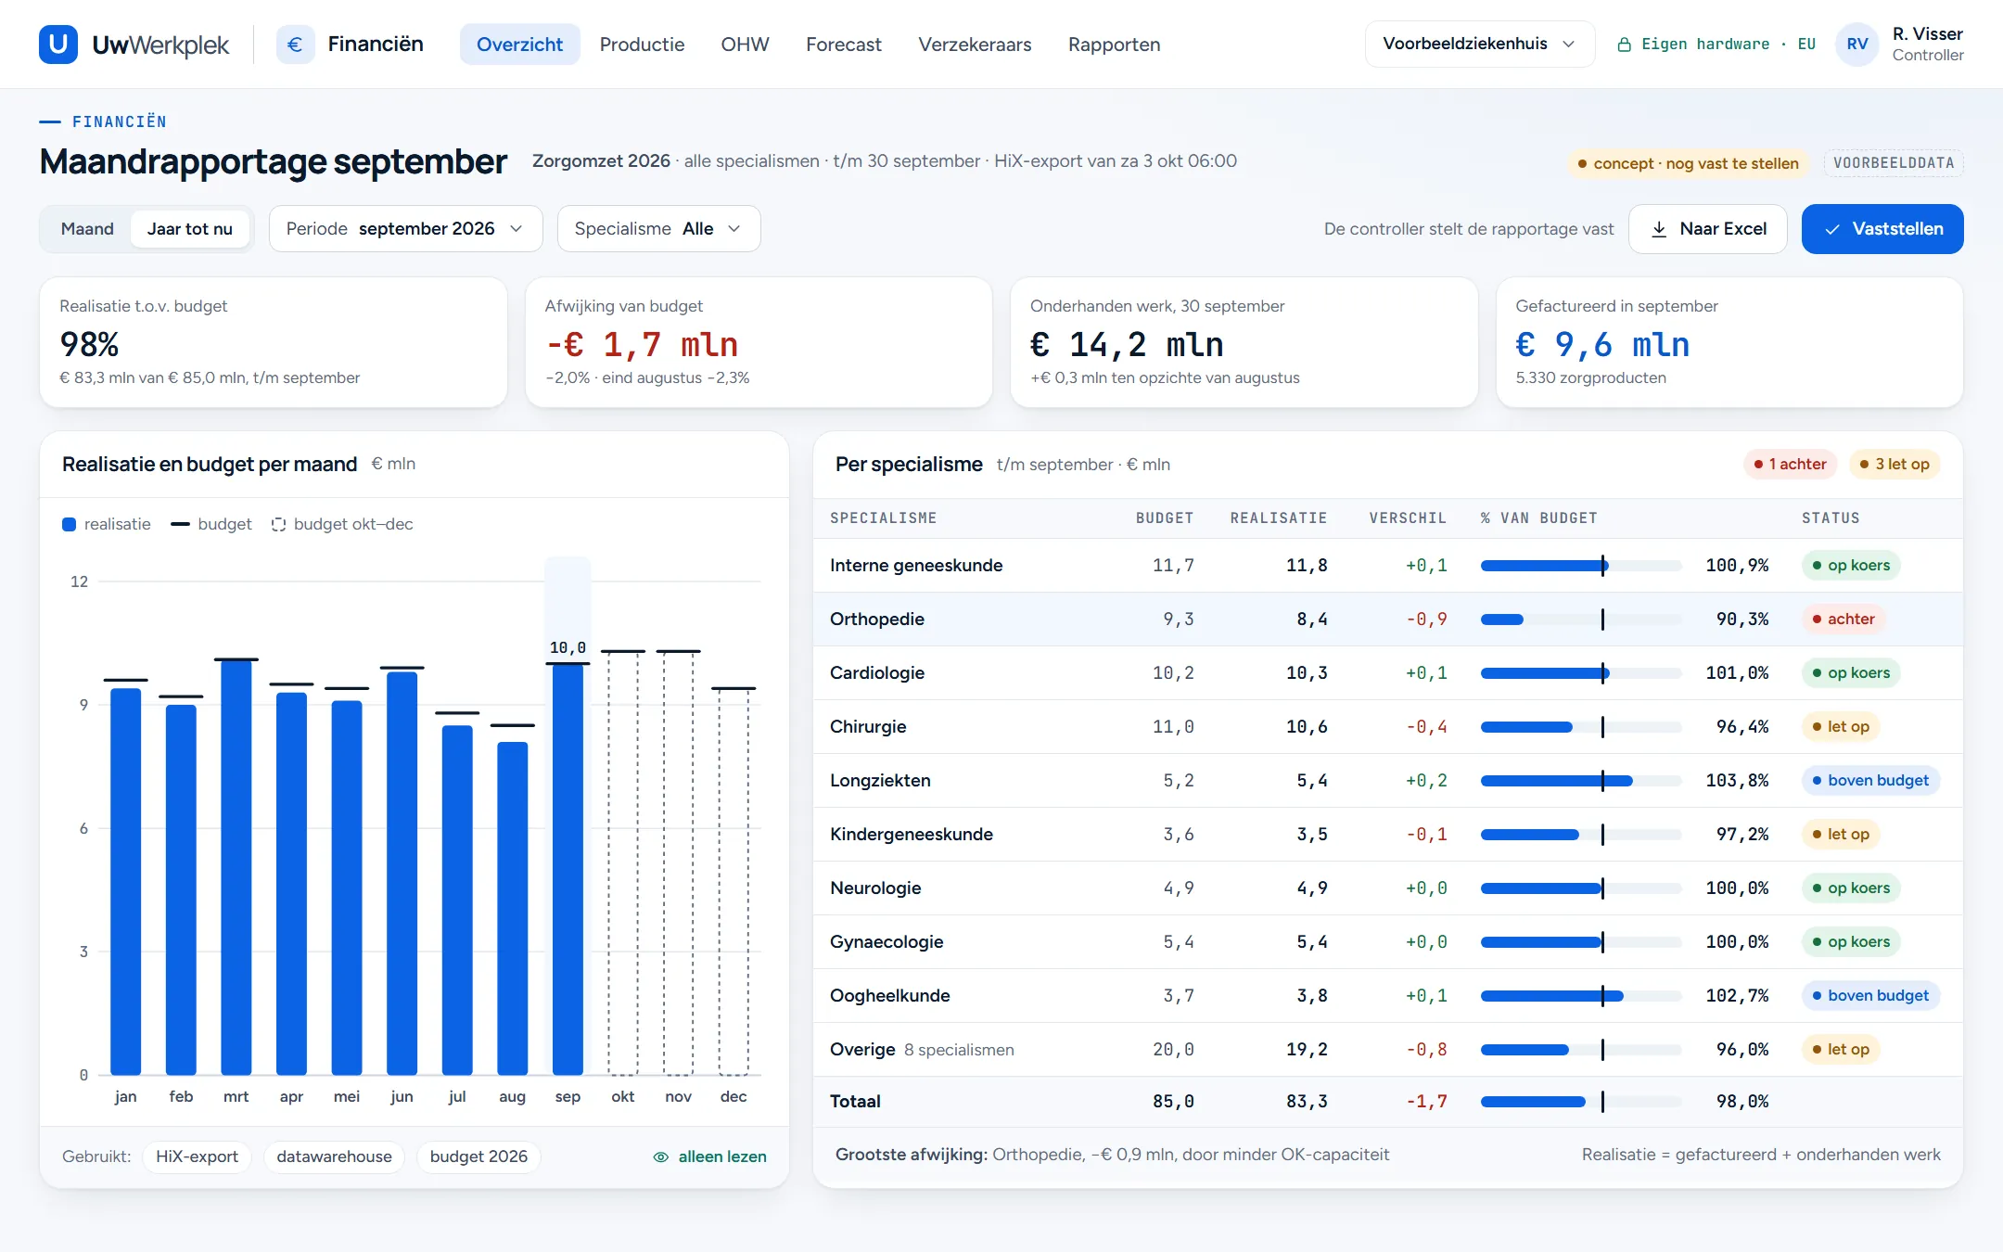The image size is (2003, 1252).
Task: Select the Jaar tot nu segment
Action: pos(190,229)
